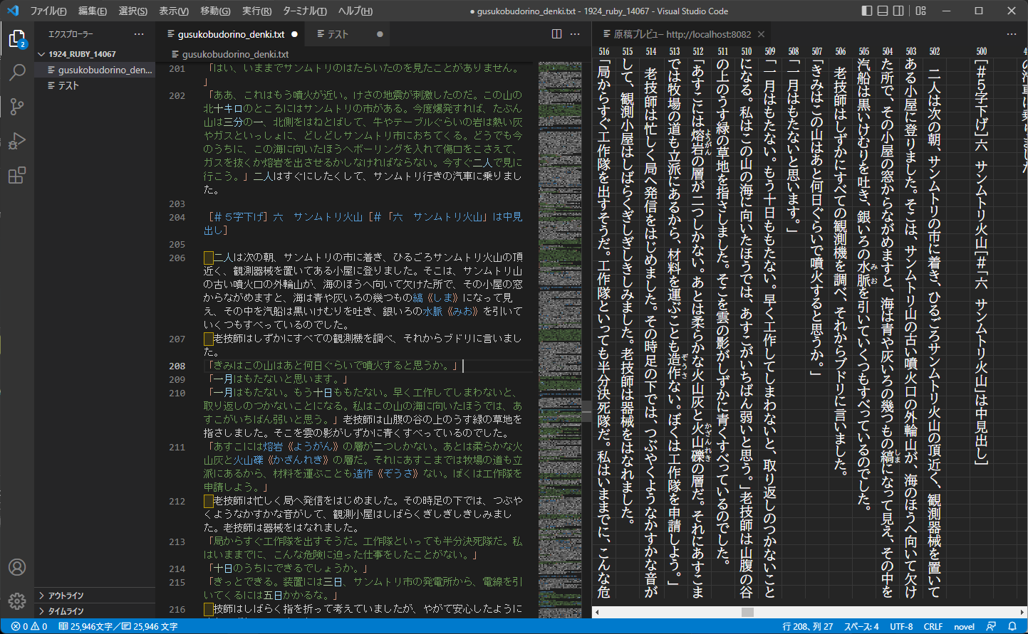
Task: Place cursor in line 209 「一月はもたないと思います。」
Action: 277,379
